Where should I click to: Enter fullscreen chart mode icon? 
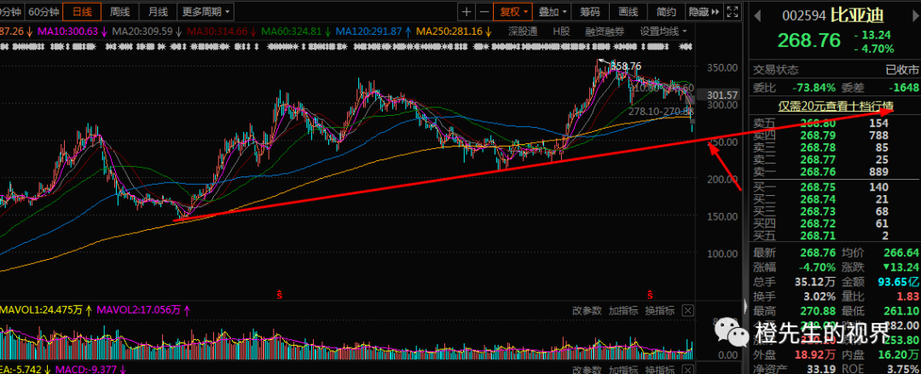[x=731, y=12]
